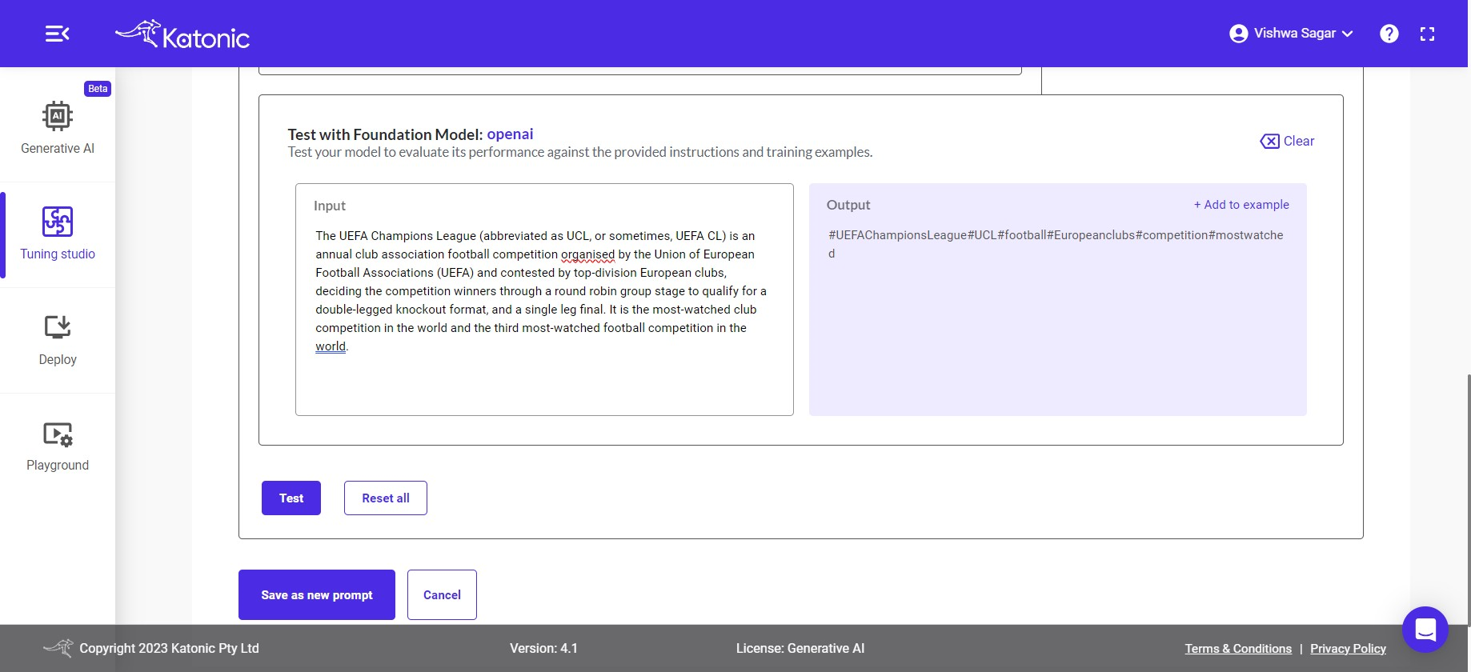Click the user avatar icon
The width and height of the screenshot is (1471, 672).
coord(1238,34)
